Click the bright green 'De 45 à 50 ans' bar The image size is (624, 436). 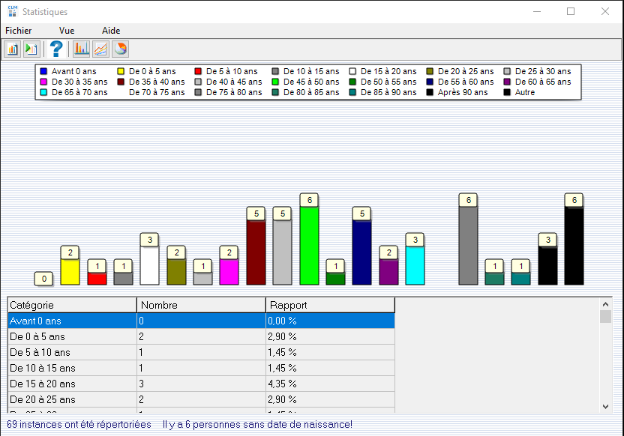pyautogui.click(x=309, y=245)
